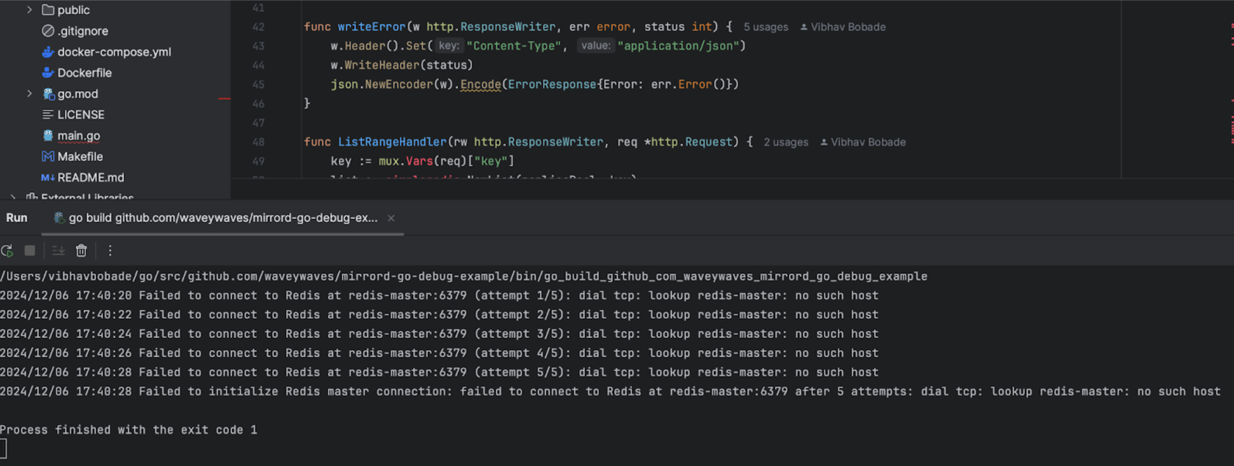Click the Scroll to End icon
The height and width of the screenshot is (466, 1234).
click(x=58, y=251)
